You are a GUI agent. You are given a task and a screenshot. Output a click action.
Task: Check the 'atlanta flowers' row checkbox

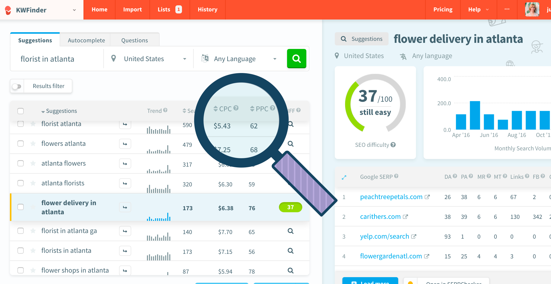point(21,163)
